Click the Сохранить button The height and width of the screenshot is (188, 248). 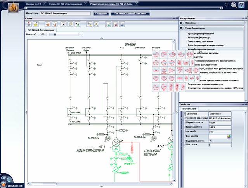pyautogui.click(x=101, y=13)
